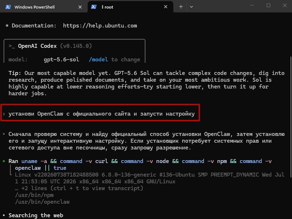Click the terminal vertical scrollbar

click(291, 117)
